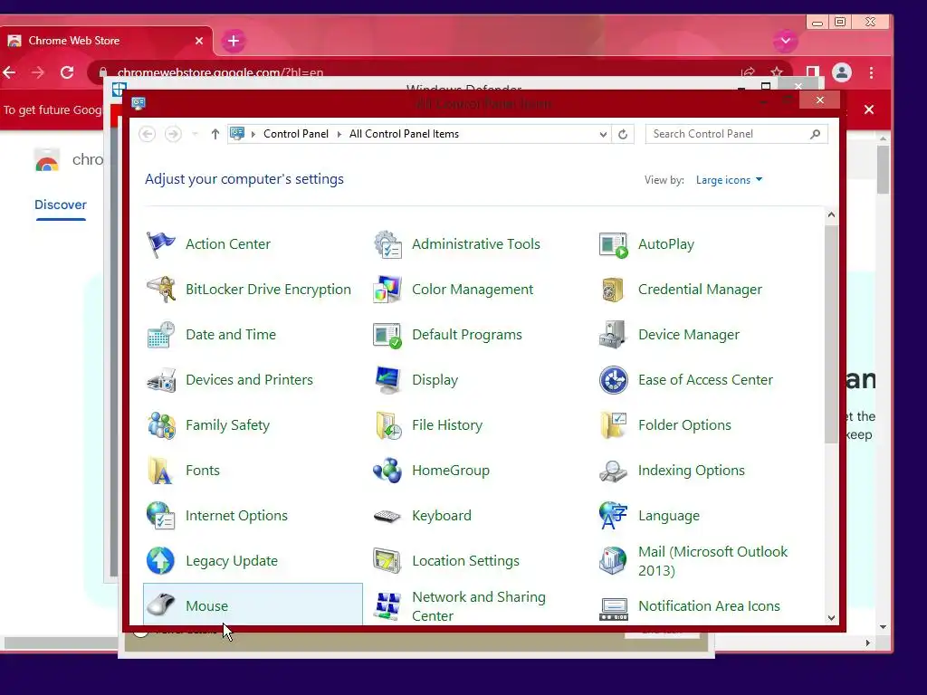Click Control Panel scrollbar down arrow

pos(831,617)
